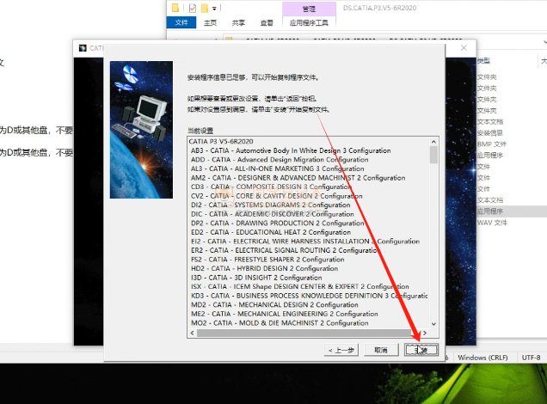Image resolution: width=547 pixels, height=404 pixels.
Task: Select the 'CATIA P3 V5-6R2020' list heading
Action: click(221, 142)
